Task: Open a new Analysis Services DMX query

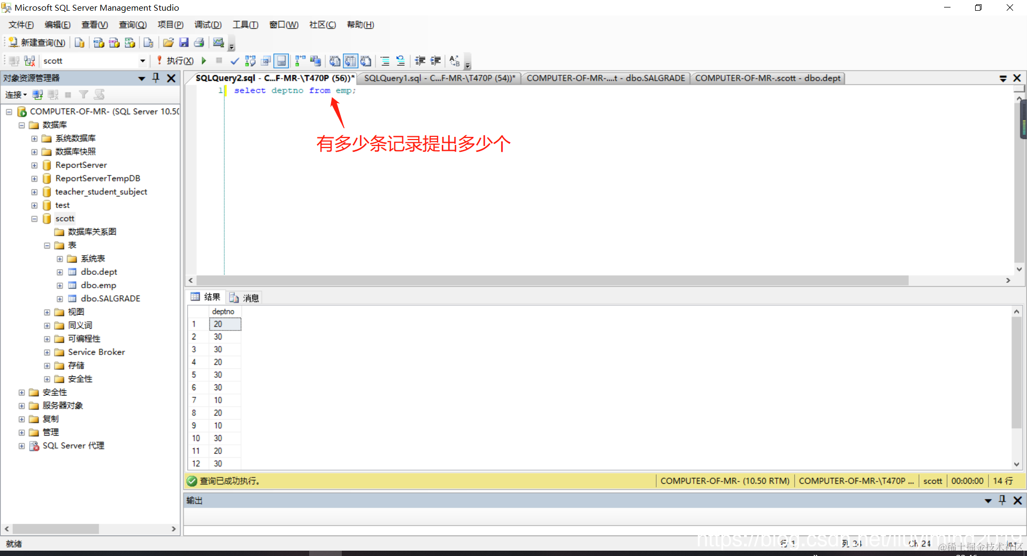Action: click(114, 43)
